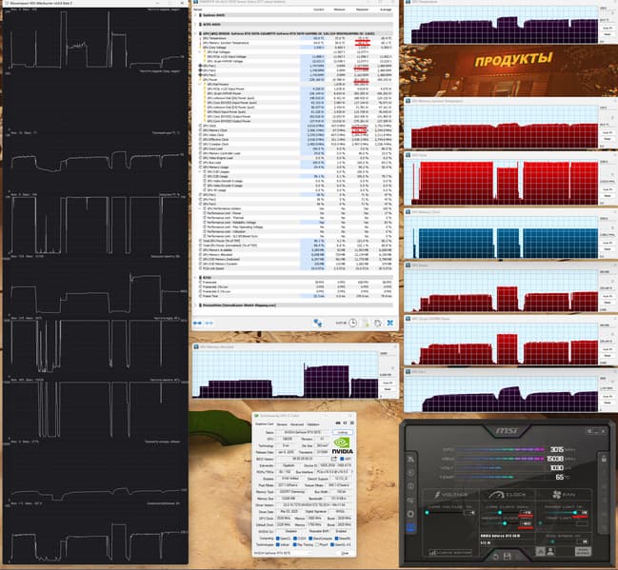
Task: Click the HWiNFO clock reset icon
Action: tap(352, 323)
